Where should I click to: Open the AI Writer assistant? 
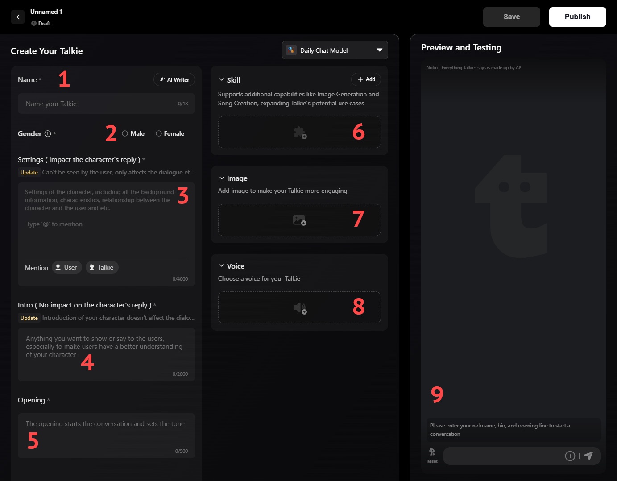pyautogui.click(x=174, y=79)
